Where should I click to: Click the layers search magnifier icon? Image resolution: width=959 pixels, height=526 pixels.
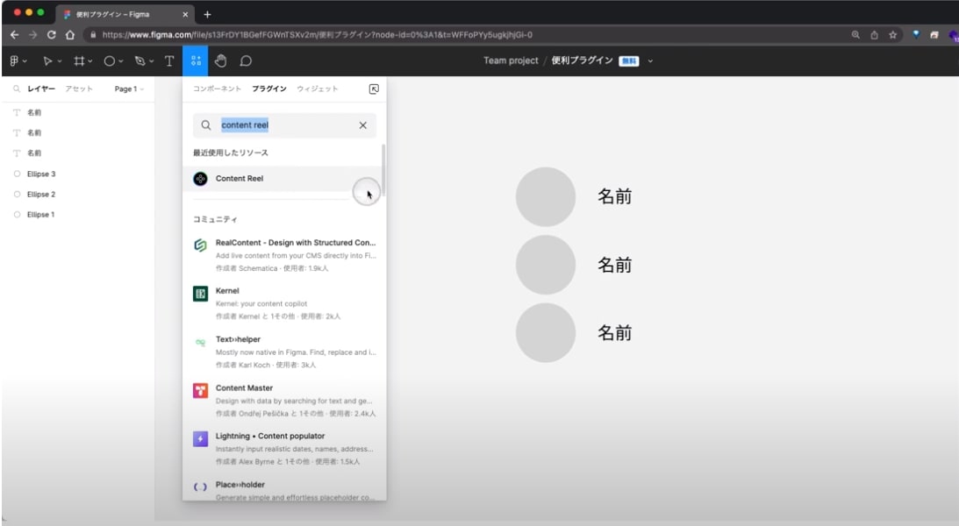17,89
